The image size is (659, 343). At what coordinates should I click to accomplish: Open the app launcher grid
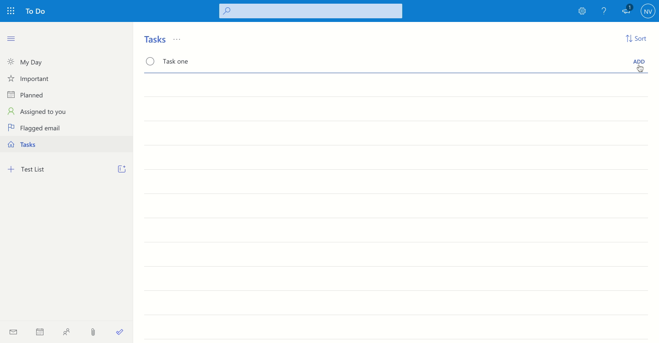tap(11, 11)
